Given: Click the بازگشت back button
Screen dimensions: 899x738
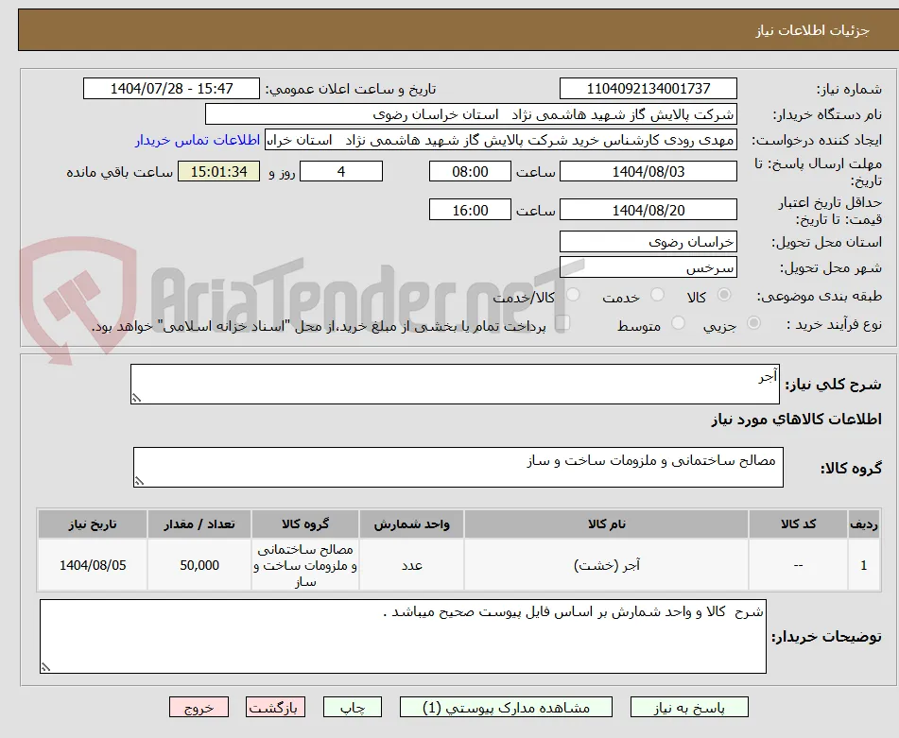Looking at the screenshot, I should pos(275,707).
